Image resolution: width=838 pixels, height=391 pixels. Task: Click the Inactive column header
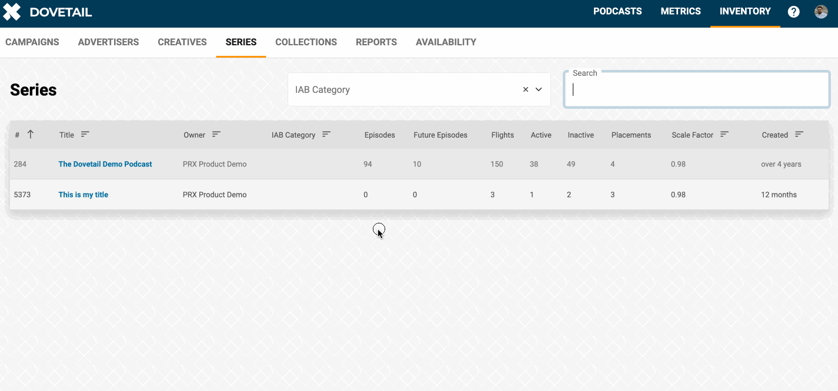(580, 135)
